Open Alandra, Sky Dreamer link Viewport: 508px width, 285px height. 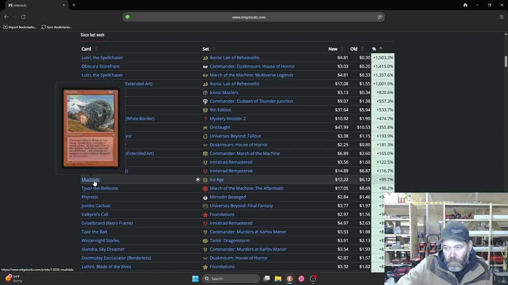click(x=103, y=249)
